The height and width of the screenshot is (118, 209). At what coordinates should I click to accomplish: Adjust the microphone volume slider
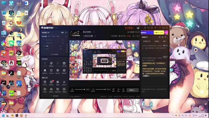click(80, 89)
